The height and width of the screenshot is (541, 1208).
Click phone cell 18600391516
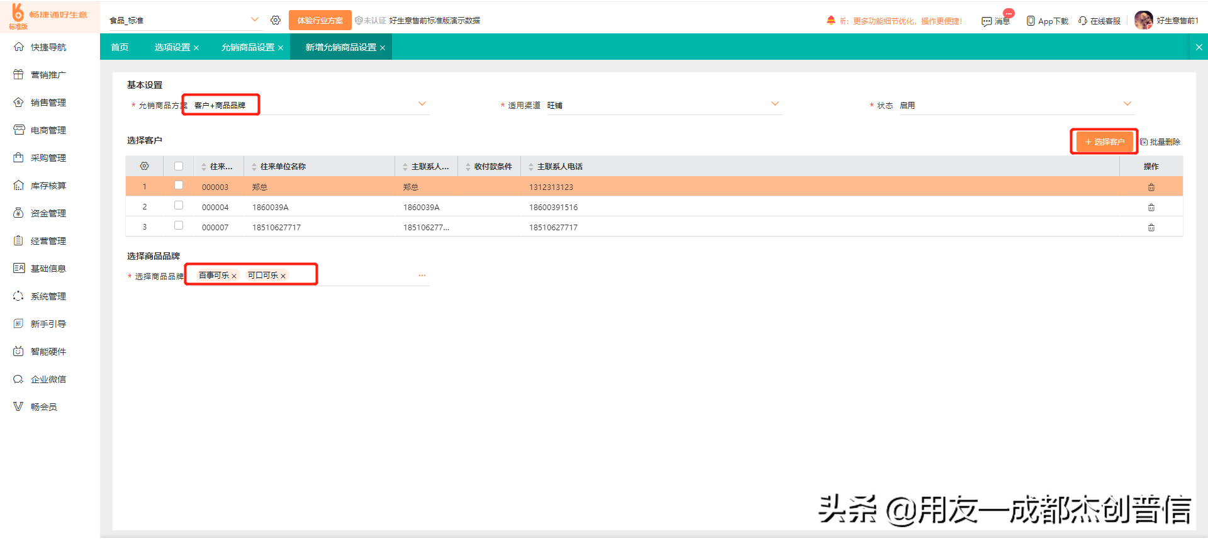coord(553,207)
